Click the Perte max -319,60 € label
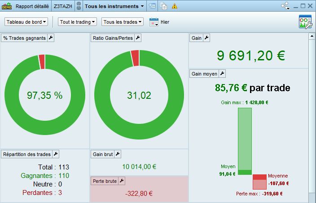The width and height of the screenshot is (316, 203). click(259, 194)
